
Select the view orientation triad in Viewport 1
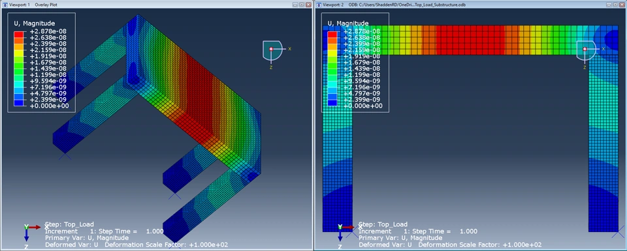point(31,235)
